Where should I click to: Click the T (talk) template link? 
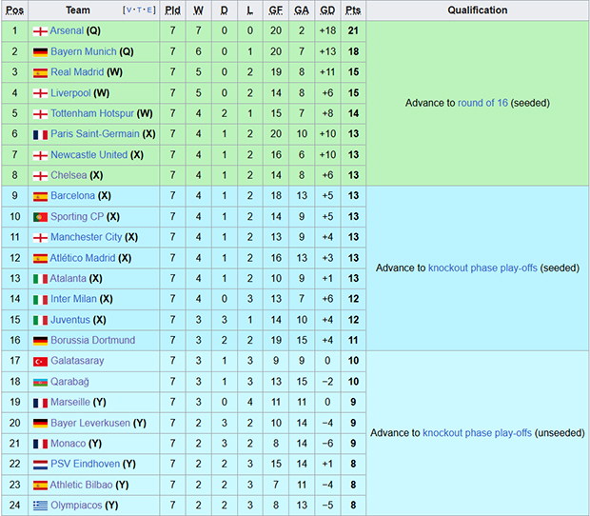(x=139, y=10)
